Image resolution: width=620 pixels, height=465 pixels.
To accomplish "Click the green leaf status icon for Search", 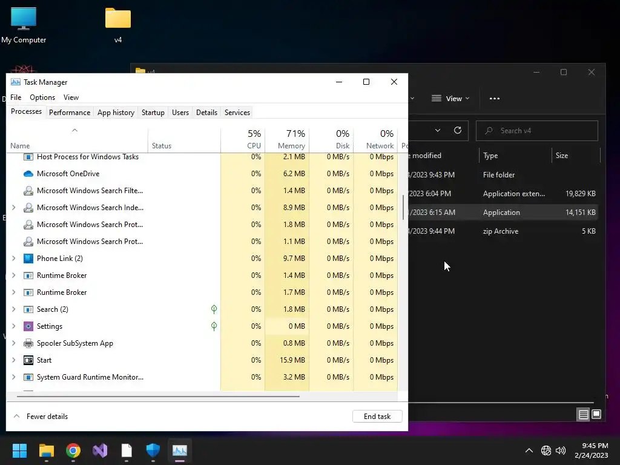I will 214,309.
